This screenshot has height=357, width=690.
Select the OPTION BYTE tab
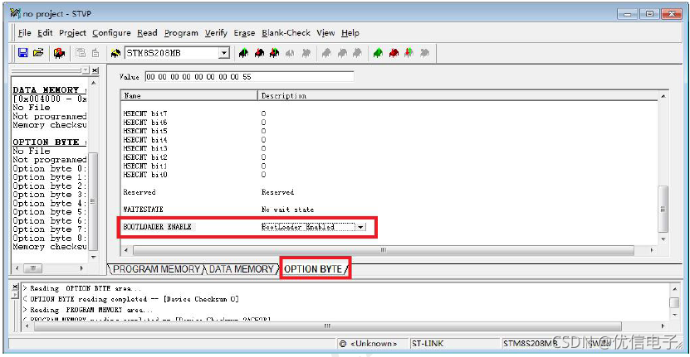point(313,269)
